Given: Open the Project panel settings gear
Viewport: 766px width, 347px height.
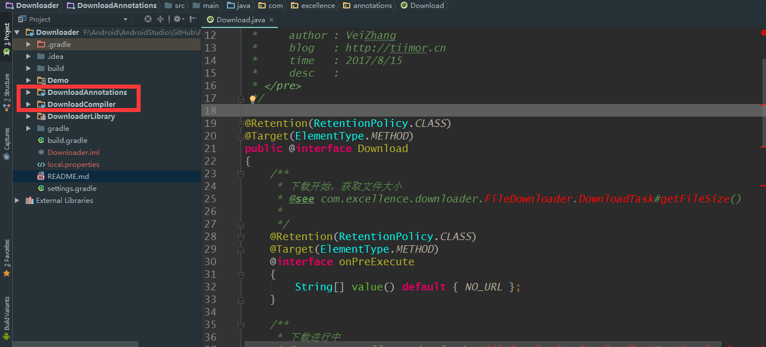Looking at the screenshot, I should pos(178,19).
